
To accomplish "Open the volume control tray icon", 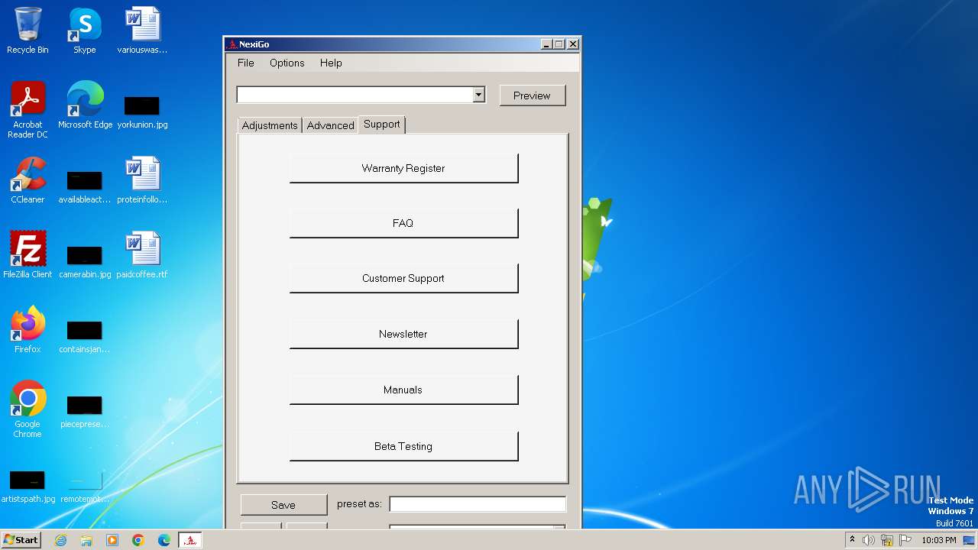I will tap(869, 540).
